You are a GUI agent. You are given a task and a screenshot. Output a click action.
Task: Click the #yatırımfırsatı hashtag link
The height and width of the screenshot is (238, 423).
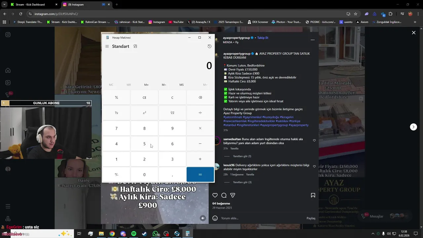click(233, 117)
